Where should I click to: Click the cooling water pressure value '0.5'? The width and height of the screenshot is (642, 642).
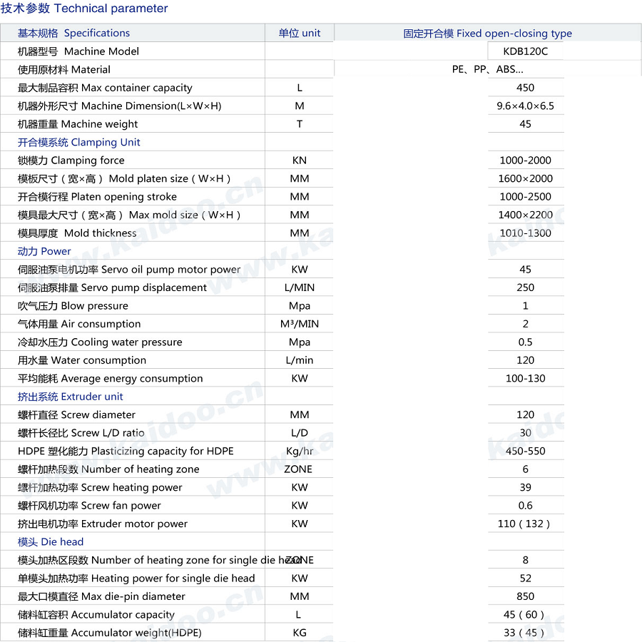point(525,342)
